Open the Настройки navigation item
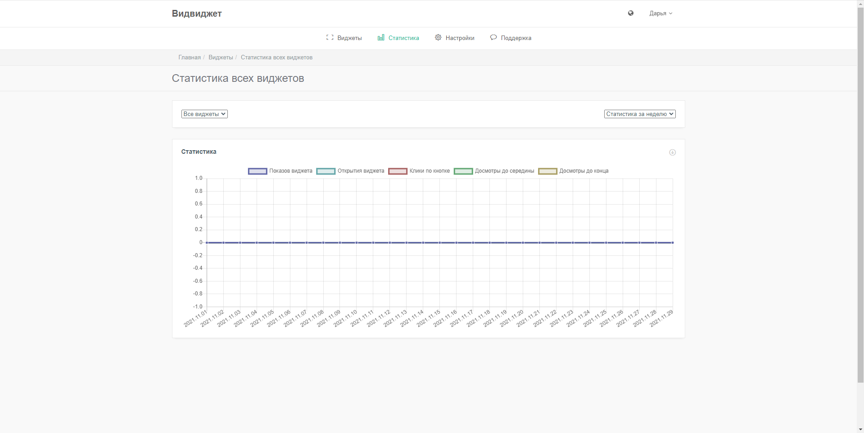864x433 pixels. [454, 38]
